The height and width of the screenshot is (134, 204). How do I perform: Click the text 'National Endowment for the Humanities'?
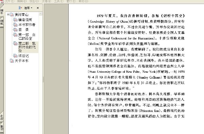point(126,38)
